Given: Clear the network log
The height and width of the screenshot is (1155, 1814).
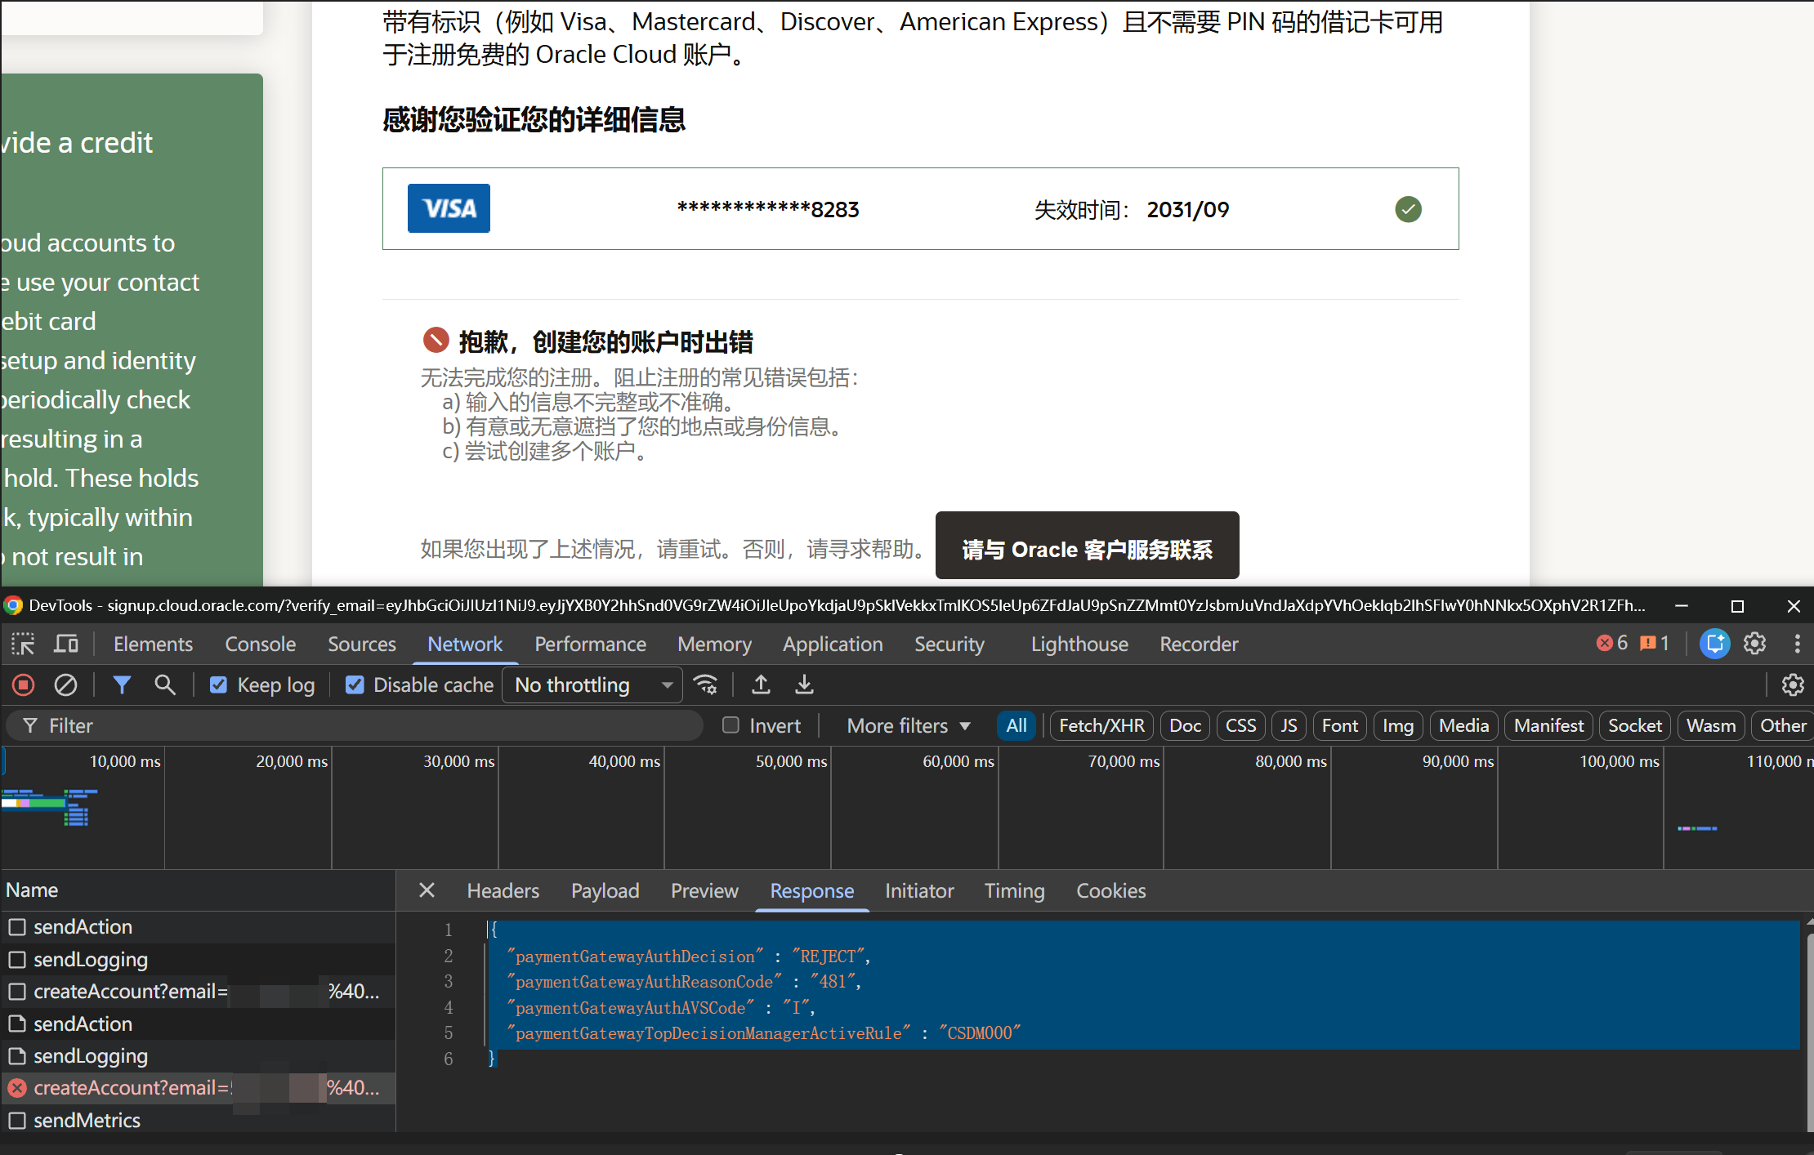Looking at the screenshot, I should (x=65, y=685).
